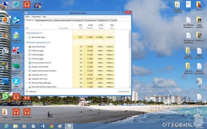This screenshot has width=207, height=129.
Task: Switch to the Производительность tab
Action: tap(44, 20)
